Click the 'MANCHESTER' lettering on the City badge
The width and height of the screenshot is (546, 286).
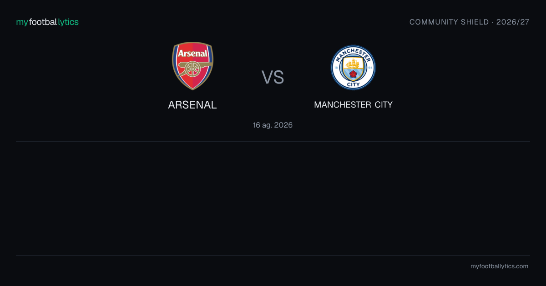click(353, 55)
